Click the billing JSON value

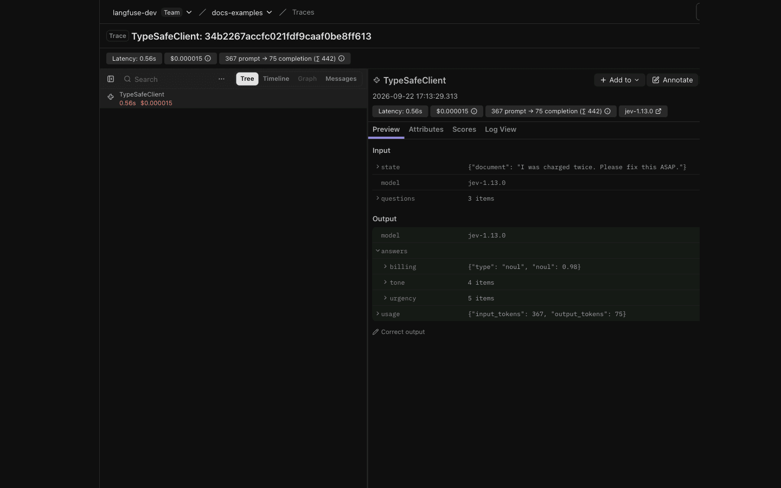tap(524, 267)
